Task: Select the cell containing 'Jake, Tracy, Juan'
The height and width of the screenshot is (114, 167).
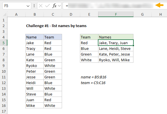Action: [116, 43]
